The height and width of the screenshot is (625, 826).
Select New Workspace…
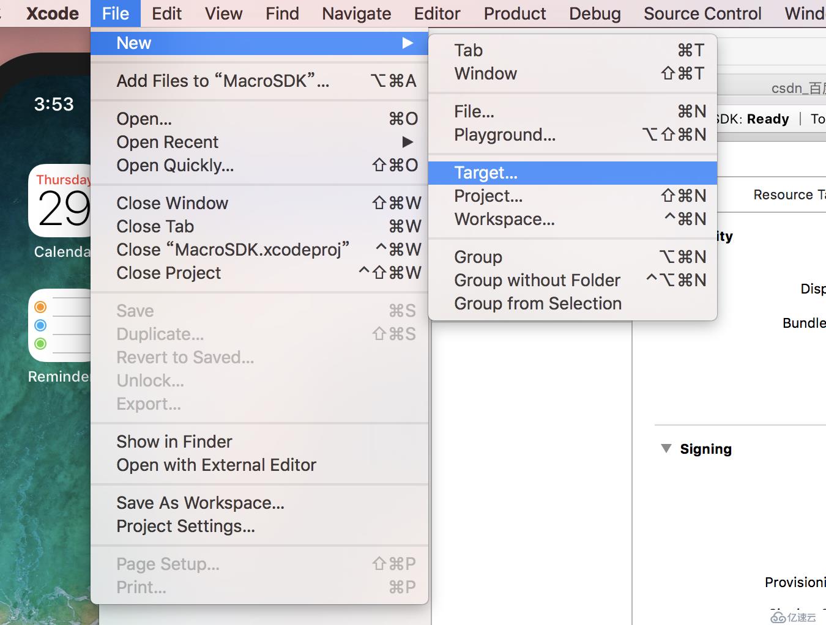(x=573, y=219)
